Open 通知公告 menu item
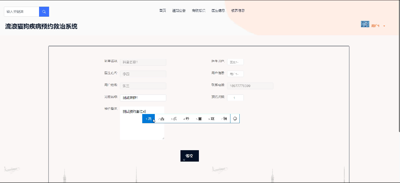 179,11
